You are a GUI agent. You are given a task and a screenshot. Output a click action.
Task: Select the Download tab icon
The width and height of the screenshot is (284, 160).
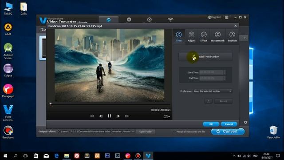tap(150, 20)
